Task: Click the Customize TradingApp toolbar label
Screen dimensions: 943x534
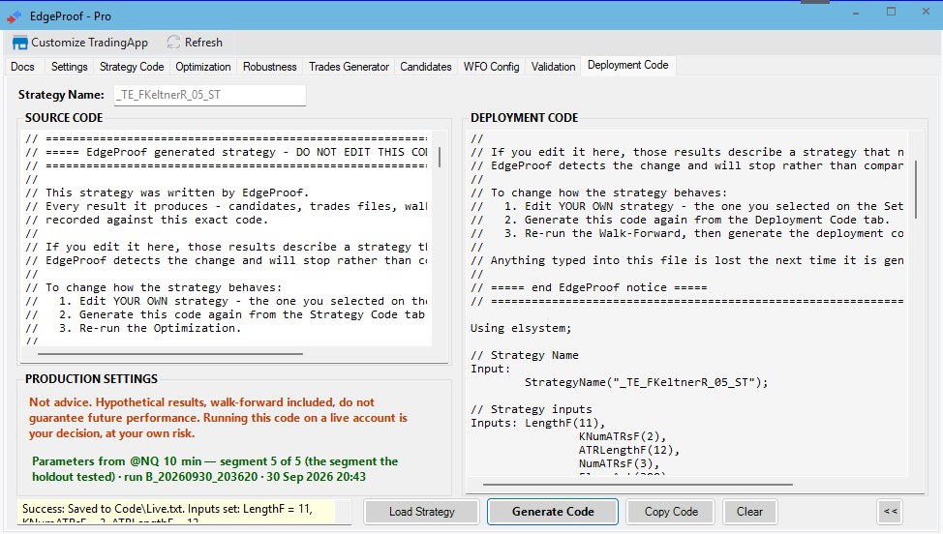Action: (x=90, y=43)
